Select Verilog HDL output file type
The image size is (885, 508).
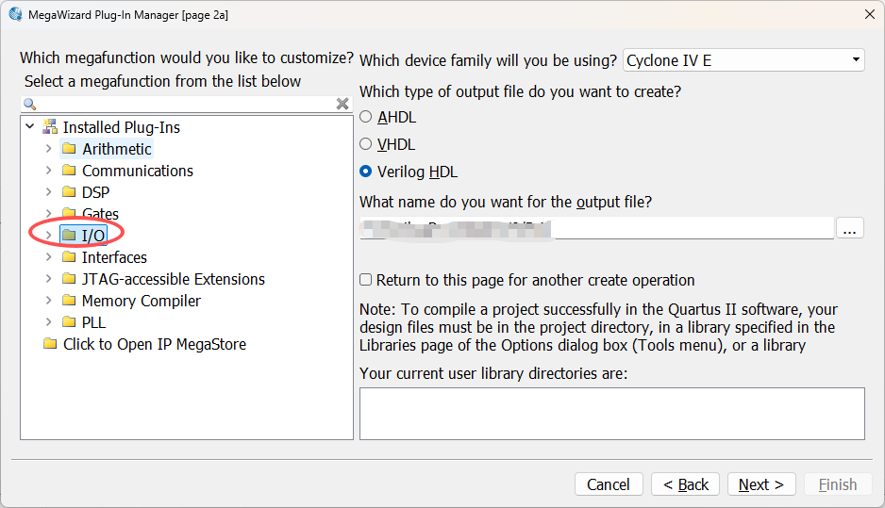pos(366,171)
